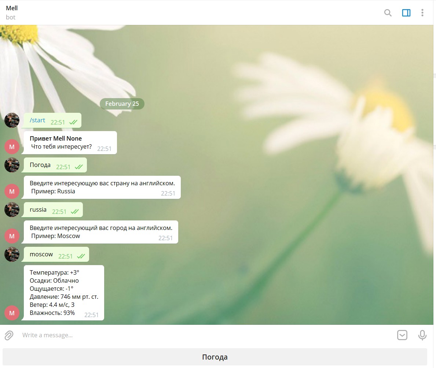The height and width of the screenshot is (368, 436).
Task: Toggle the bot keyboard icon
Action: [402, 335]
